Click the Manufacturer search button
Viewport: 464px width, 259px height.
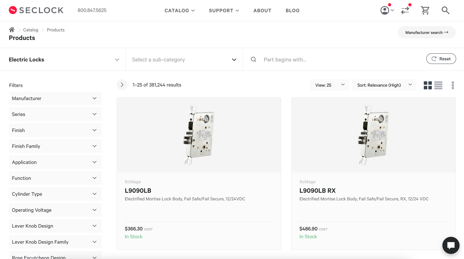tap(427, 32)
